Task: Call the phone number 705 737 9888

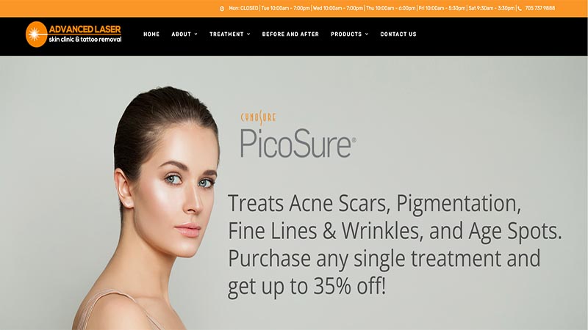Action: tap(540, 8)
